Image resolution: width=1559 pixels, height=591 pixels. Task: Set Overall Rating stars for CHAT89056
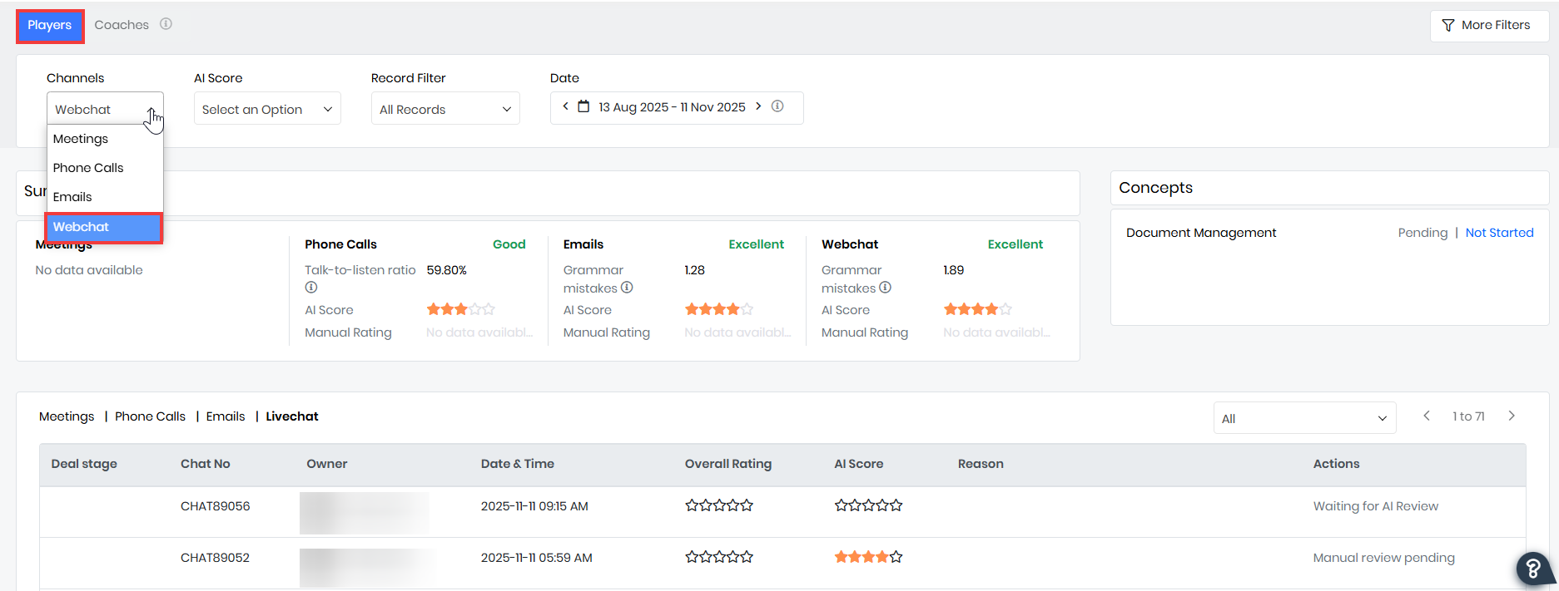[x=719, y=505]
